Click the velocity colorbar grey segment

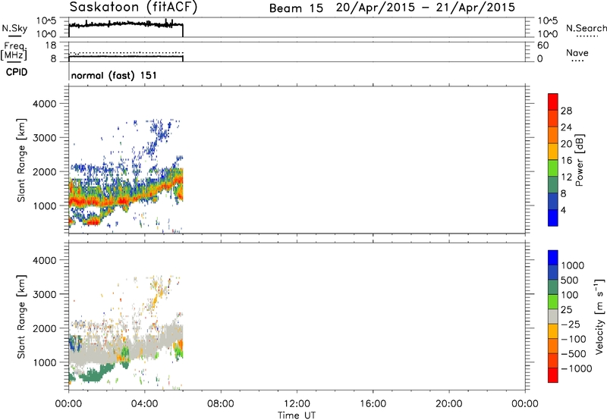coord(553,317)
